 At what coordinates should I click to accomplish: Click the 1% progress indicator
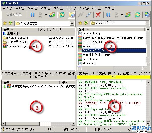[x=49, y=129]
